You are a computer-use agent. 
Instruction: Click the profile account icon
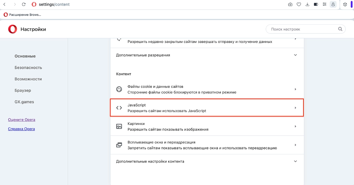pyautogui.click(x=333, y=4)
